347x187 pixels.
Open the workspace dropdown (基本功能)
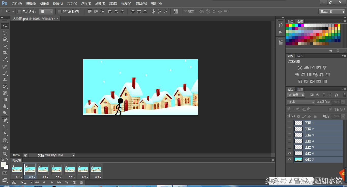pyautogui.click(x=332, y=12)
